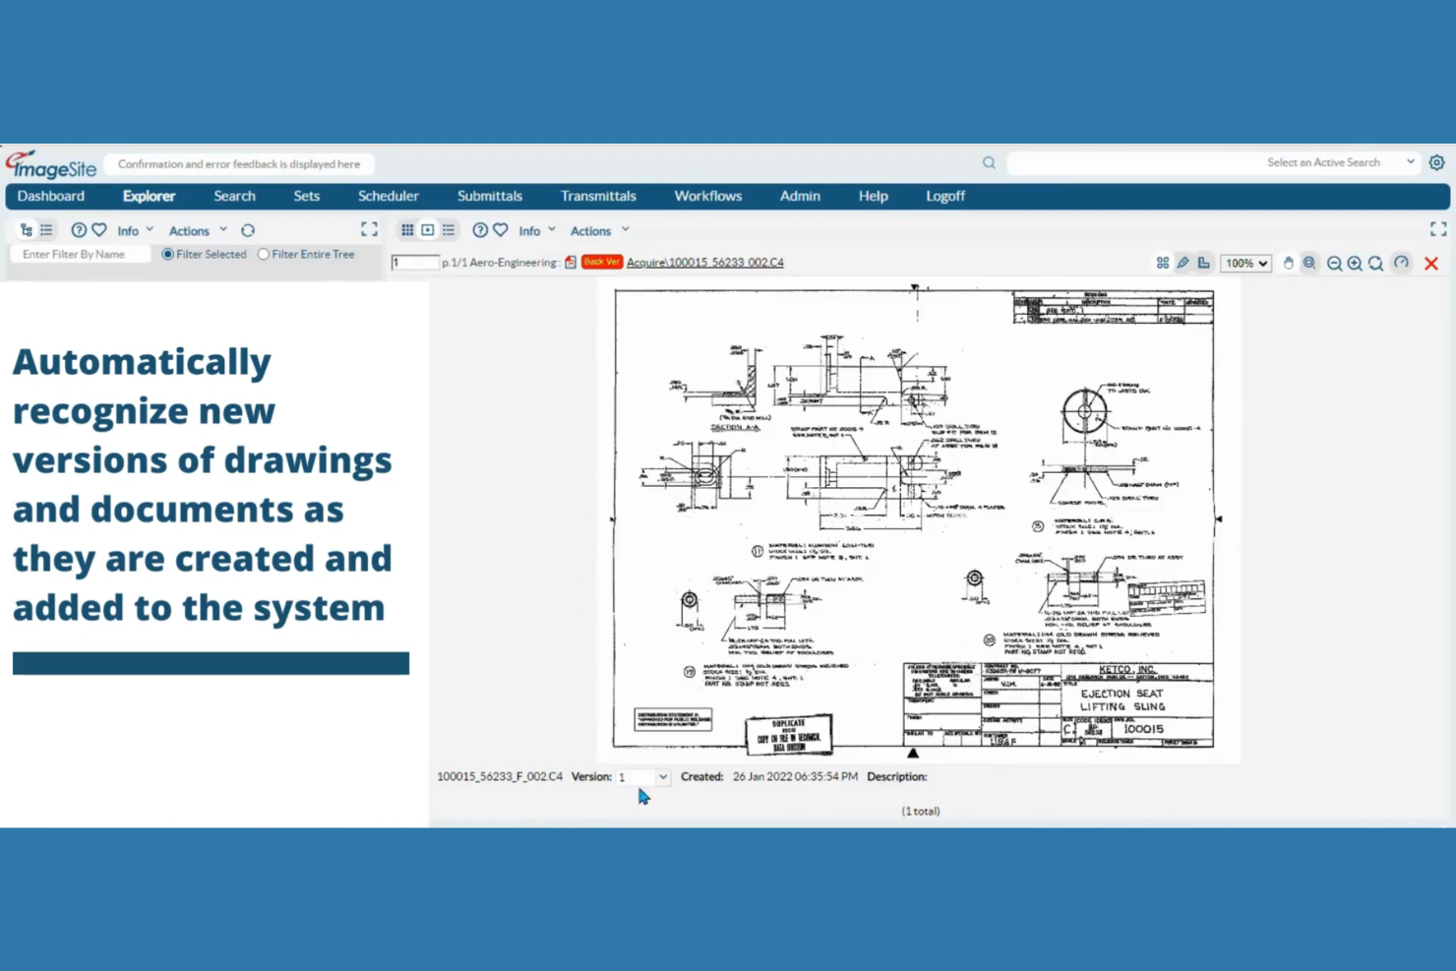Switch explorer to list view toggle
Screen dimensions: 1456x971
coord(46,229)
